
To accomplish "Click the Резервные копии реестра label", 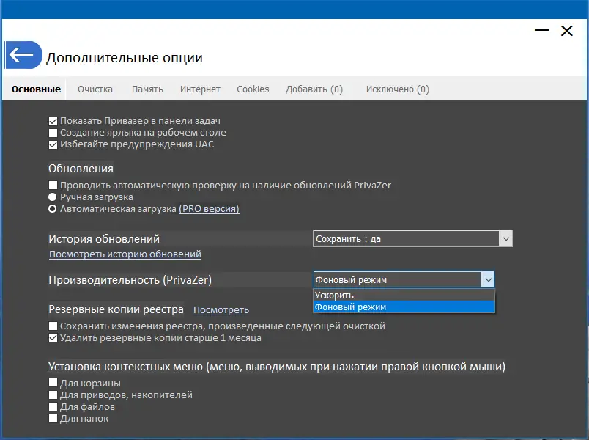I will (116, 309).
